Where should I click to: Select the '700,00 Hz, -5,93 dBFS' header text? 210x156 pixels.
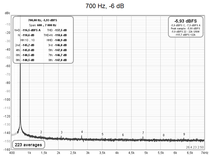point(43,20)
